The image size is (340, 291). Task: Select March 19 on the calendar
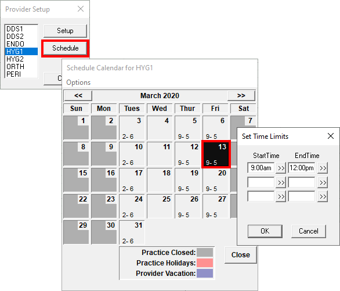click(187, 180)
